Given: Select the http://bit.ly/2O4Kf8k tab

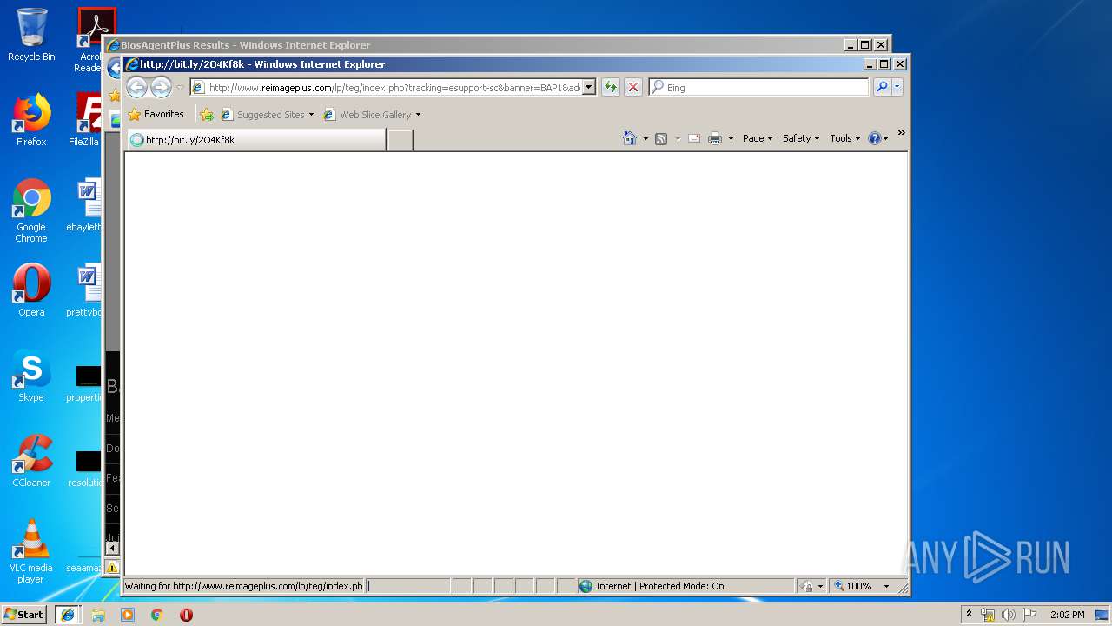Looking at the screenshot, I should tap(256, 139).
